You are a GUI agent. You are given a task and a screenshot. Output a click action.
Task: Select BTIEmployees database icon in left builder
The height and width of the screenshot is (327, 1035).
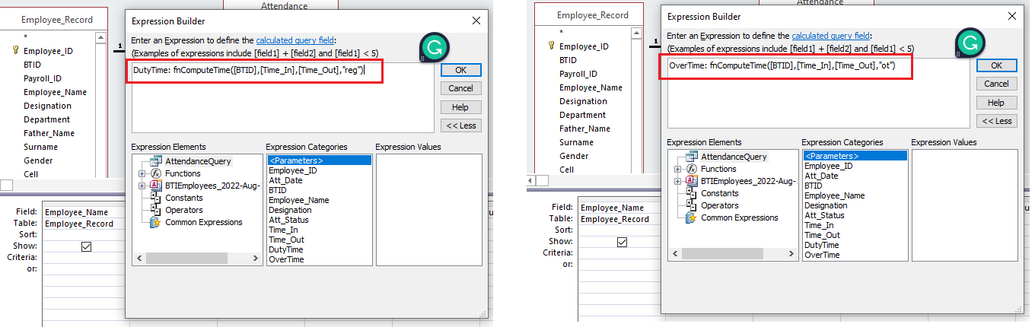[x=156, y=186]
